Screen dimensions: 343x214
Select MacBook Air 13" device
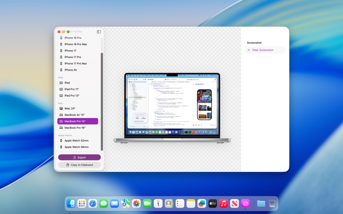[78, 115]
